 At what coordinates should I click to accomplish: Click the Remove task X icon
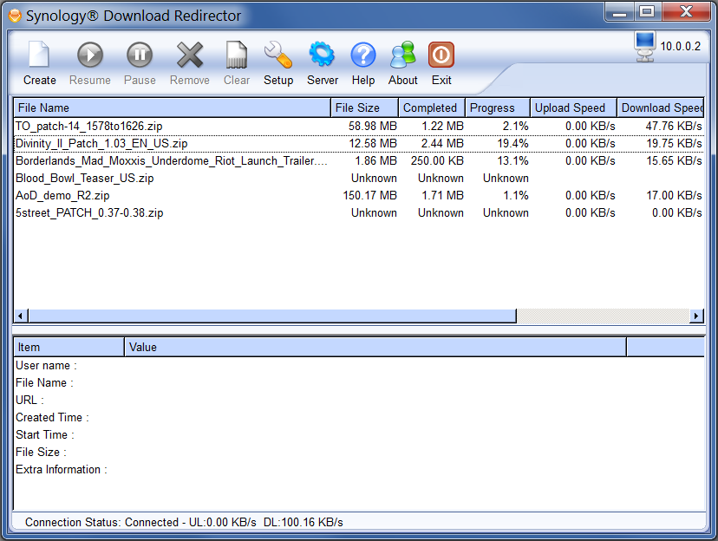point(190,55)
